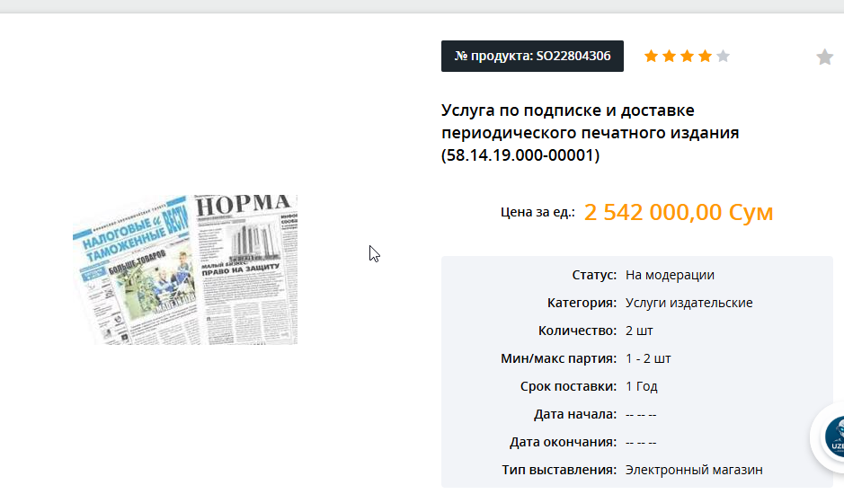
Task: Click the Электронный магазин listing type value
Action: point(694,470)
